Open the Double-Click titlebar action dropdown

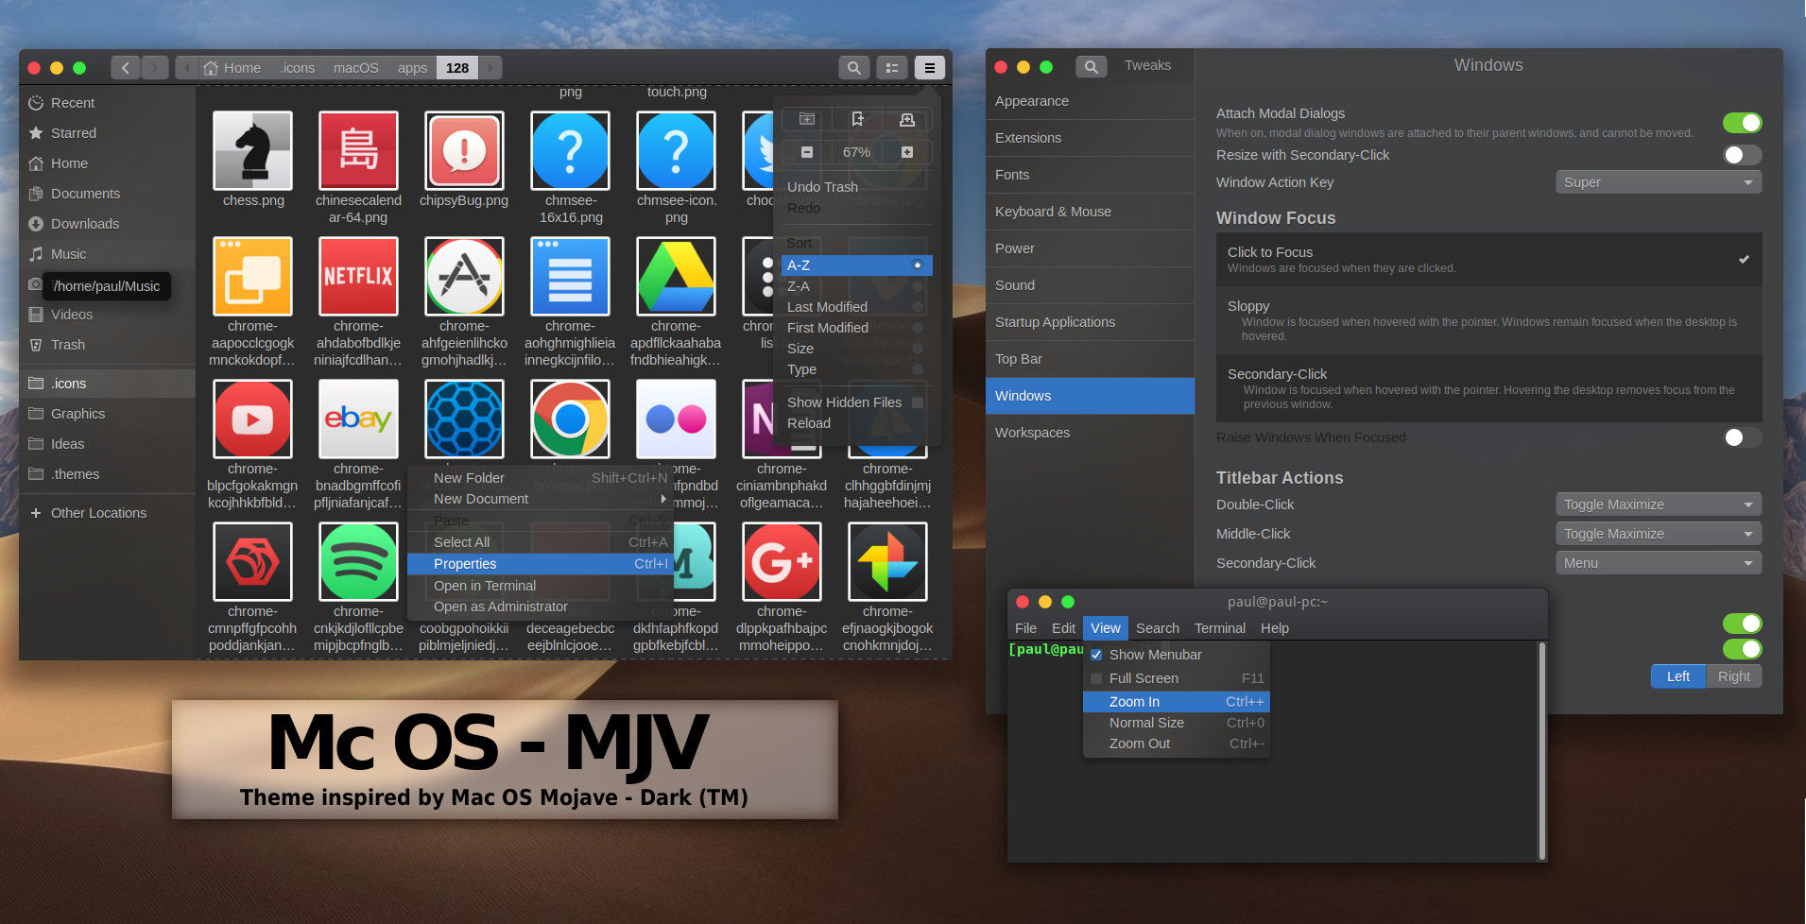coord(1658,504)
